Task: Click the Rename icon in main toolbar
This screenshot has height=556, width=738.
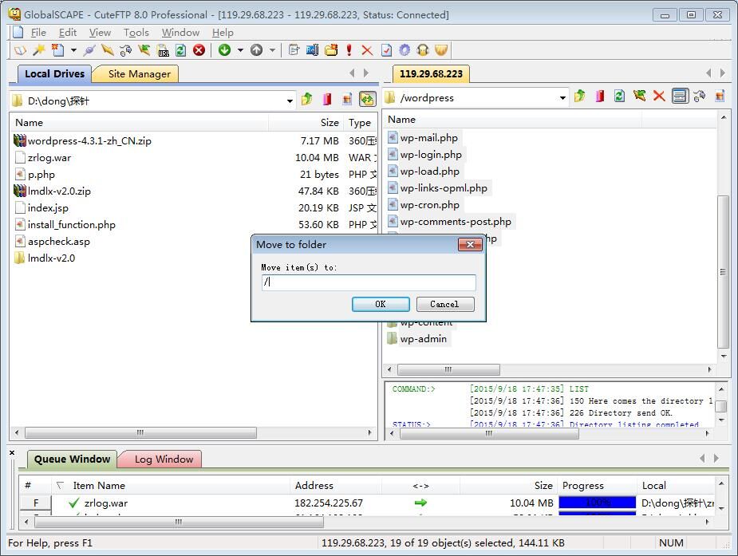Action: [x=312, y=50]
